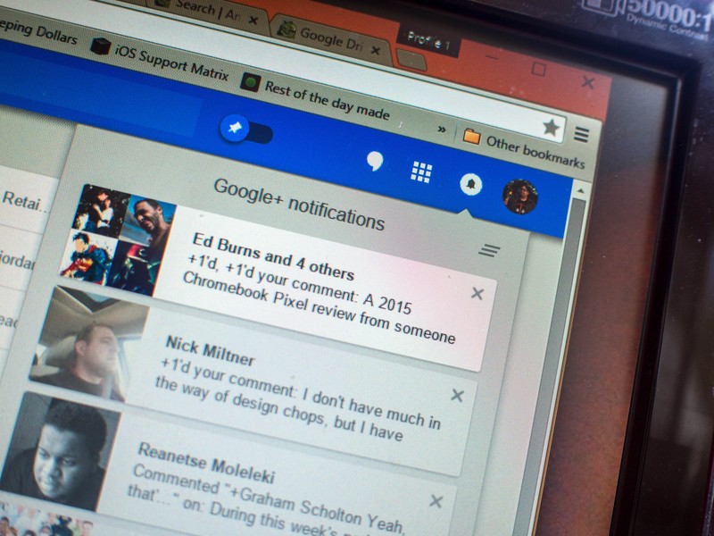The image size is (714, 536).
Task: Click the notifications vertical scrollbar track
Action: click(x=553, y=364)
